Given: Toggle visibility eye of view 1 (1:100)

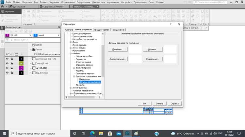Looking at the screenshot, I should [x=7, y=68].
